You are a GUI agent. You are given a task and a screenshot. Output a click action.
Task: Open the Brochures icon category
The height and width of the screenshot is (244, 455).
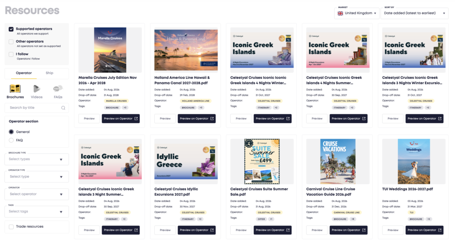15,91
